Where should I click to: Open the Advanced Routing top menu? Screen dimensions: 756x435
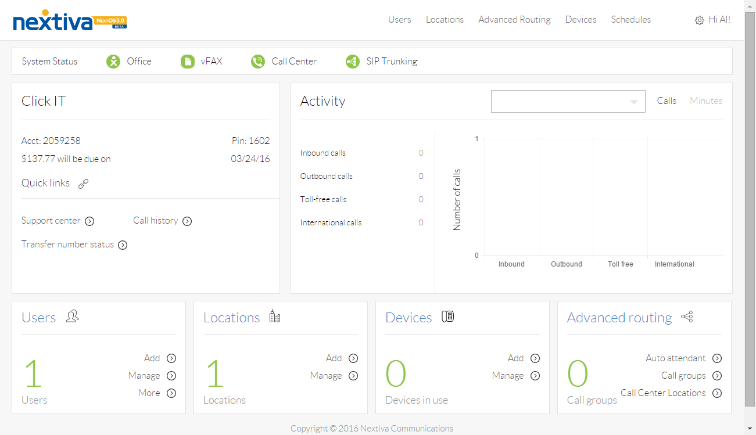point(515,20)
